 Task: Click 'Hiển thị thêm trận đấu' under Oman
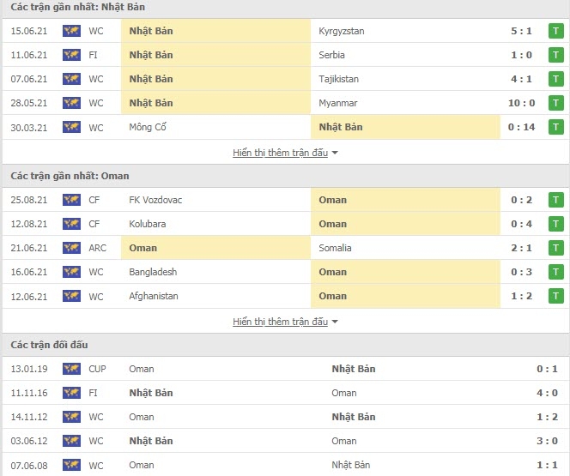point(280,322)
